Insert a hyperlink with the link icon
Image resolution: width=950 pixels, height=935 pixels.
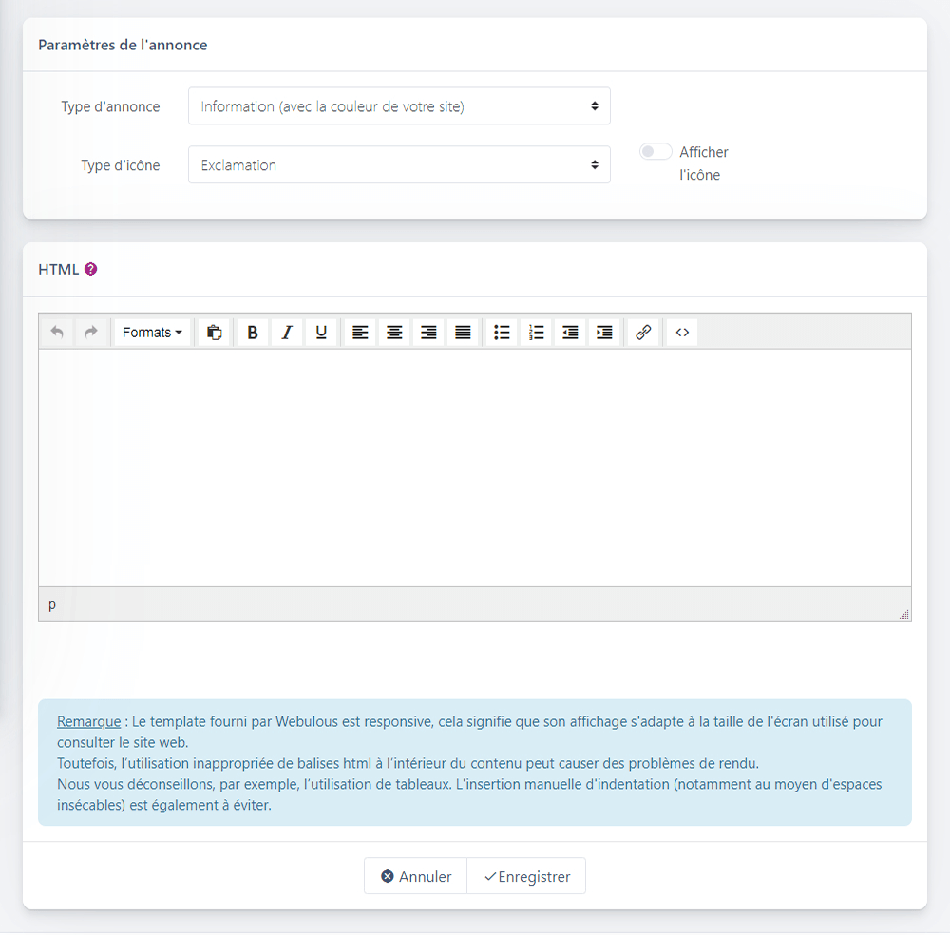[x=643, y=333]
